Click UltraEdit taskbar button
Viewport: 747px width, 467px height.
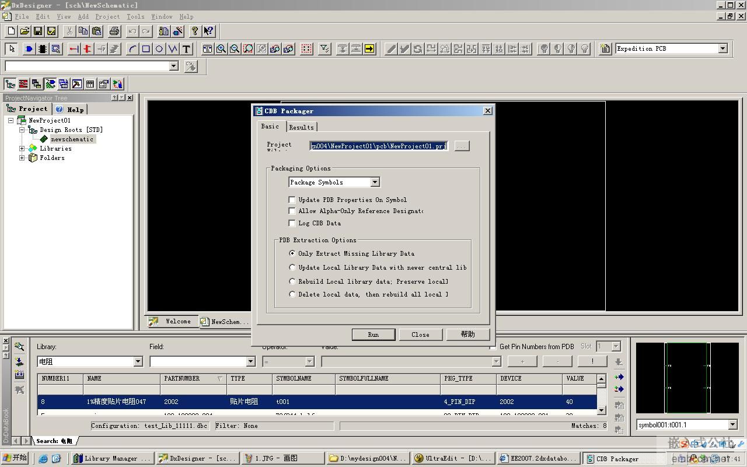click(453, 458)
